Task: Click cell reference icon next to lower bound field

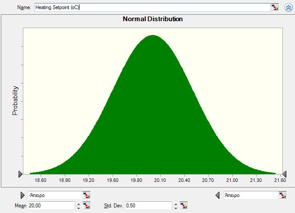Action: [x=86, y=195]
